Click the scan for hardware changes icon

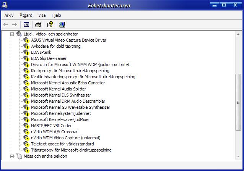point(62,24)
